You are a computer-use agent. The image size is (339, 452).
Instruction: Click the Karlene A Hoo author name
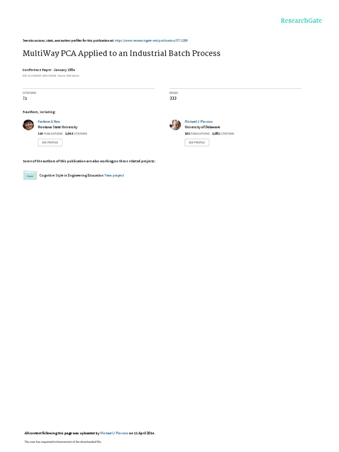(49, 122)
